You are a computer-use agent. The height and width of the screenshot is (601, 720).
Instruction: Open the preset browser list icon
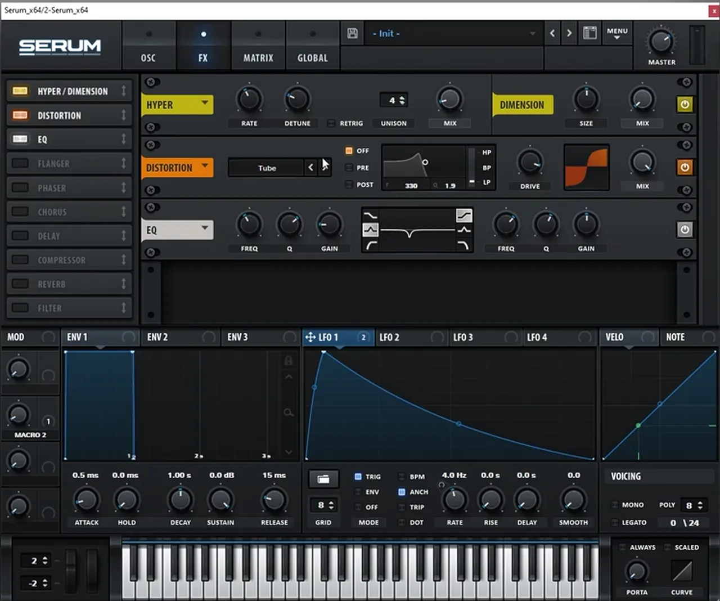tap(589, 33)
